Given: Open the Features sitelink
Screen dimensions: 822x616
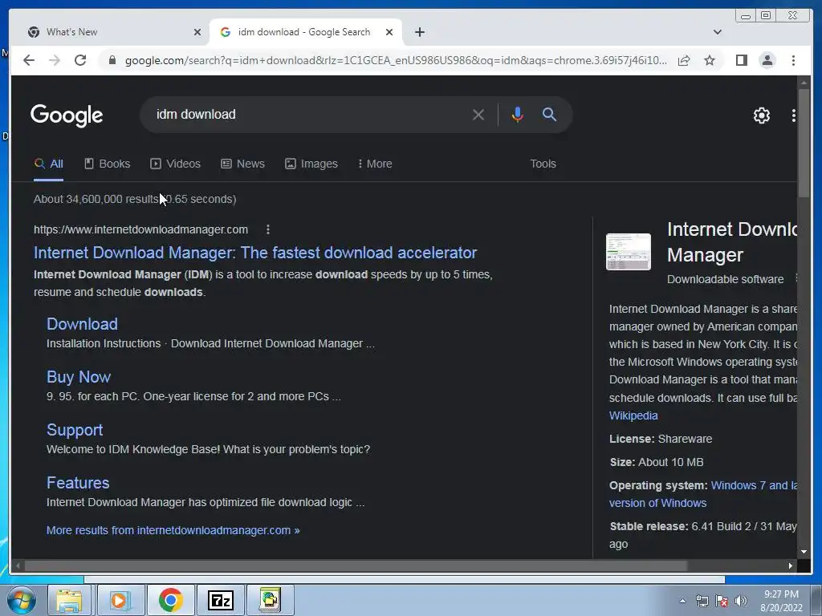Looking at the screenshot, I should pos(78,482).
